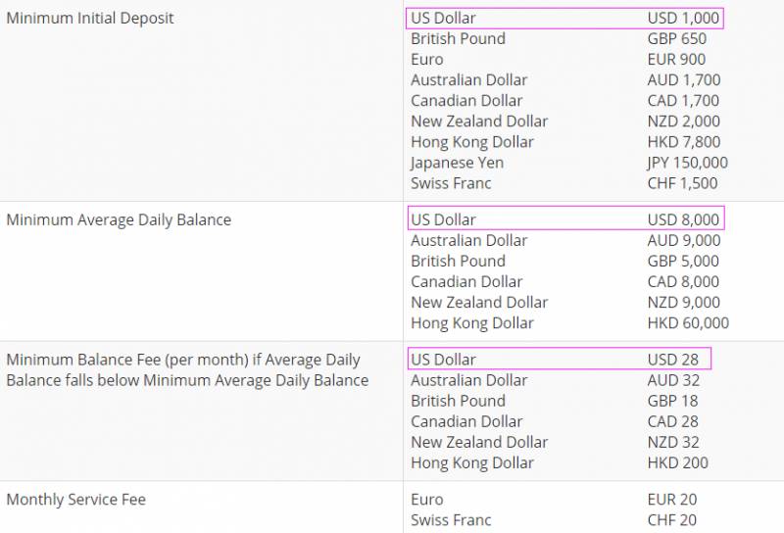Click the Monthly Service Fee row heading
This screenshot has height=533, width=784.
75,500
